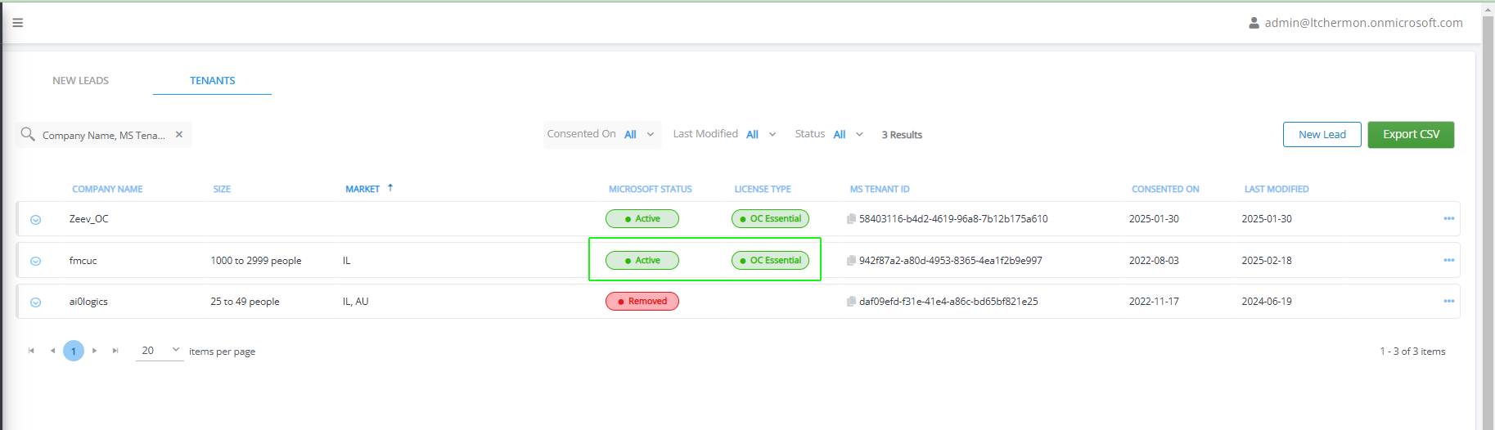This screenshot has width=1495, height=430.
Task: Sort the table by Market column
Action: point(362,189)
